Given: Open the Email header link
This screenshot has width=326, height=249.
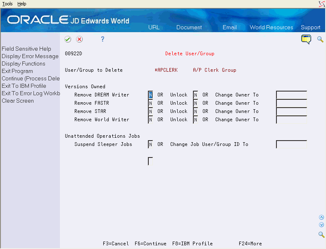Looking at the screenshot, I should [x=230, y=27].
